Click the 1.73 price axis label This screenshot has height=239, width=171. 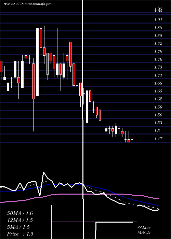tap(158, 67)
